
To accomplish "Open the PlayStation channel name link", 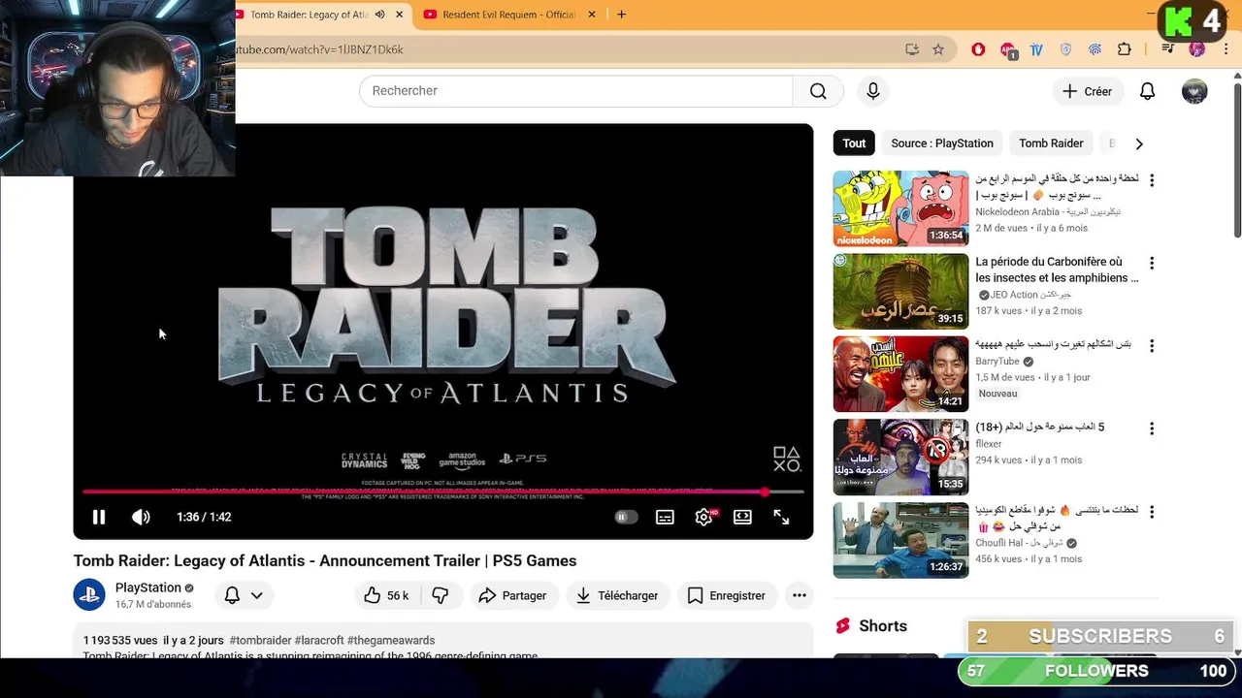I will tap(147, 587).
